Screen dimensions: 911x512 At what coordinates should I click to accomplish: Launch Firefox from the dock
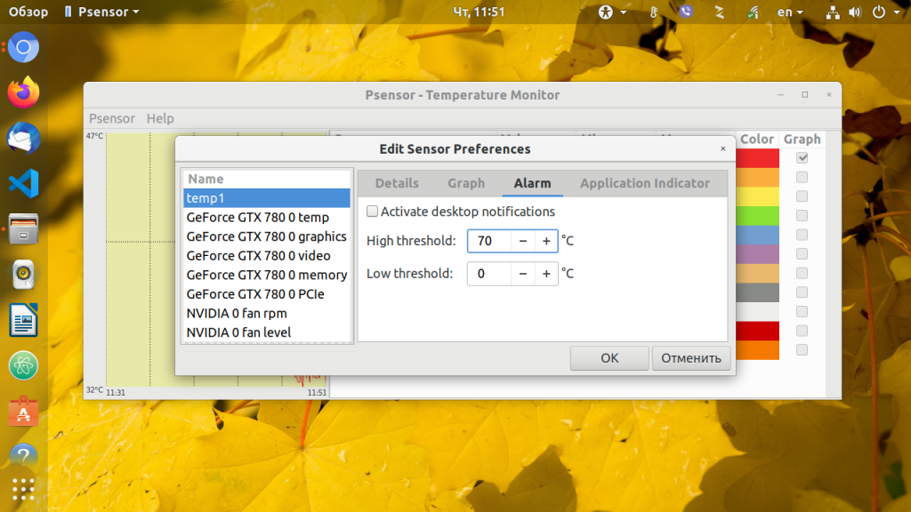coord(23,92)
